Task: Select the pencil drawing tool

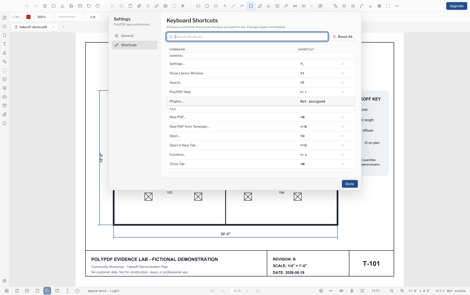Action: point(260,6)
